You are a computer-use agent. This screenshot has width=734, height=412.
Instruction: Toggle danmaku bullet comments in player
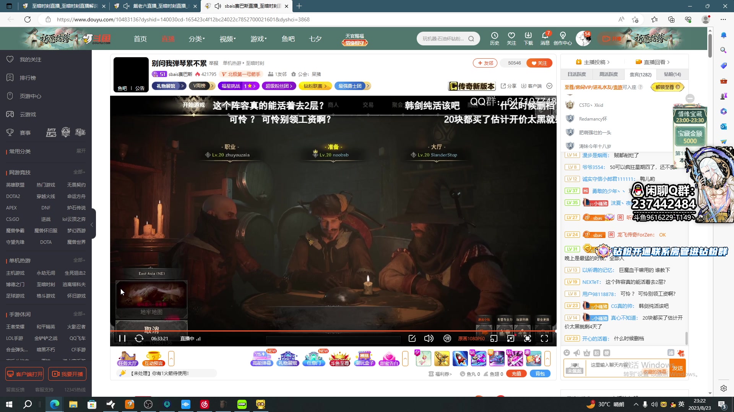coord(447,338)
